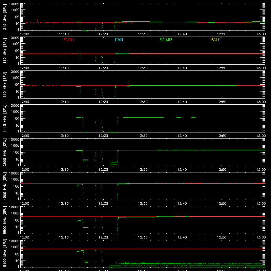Click the 12:00 tick label under 2695 MHz plot
Viewport: 271px width, 271px height.
pyautogui.click(x=24, y=170)
